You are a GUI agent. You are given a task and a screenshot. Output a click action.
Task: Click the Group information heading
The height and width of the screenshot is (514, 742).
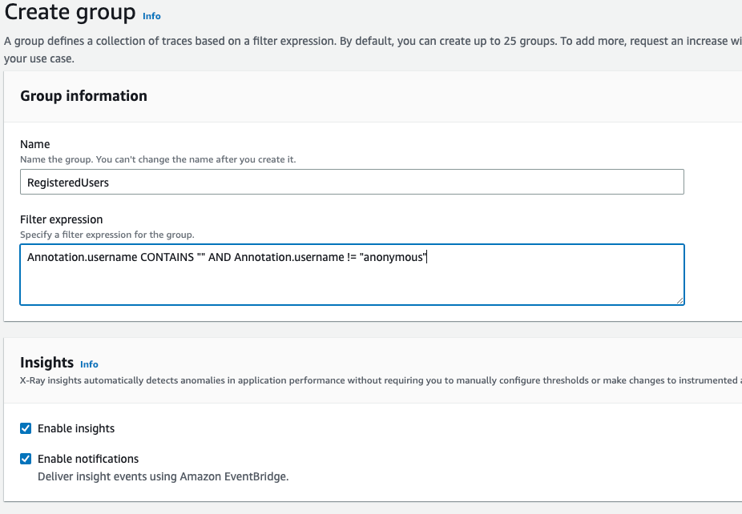(84, 96)
